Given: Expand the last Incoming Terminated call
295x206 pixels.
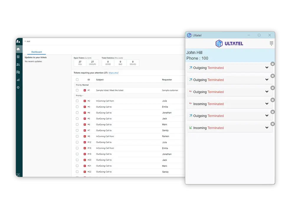Looking at the screenshot, I should point(267,128).
